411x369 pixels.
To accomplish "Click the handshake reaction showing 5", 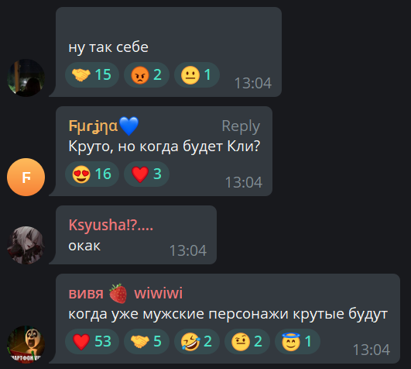I will pyautogui.click(x=146, y=341).
